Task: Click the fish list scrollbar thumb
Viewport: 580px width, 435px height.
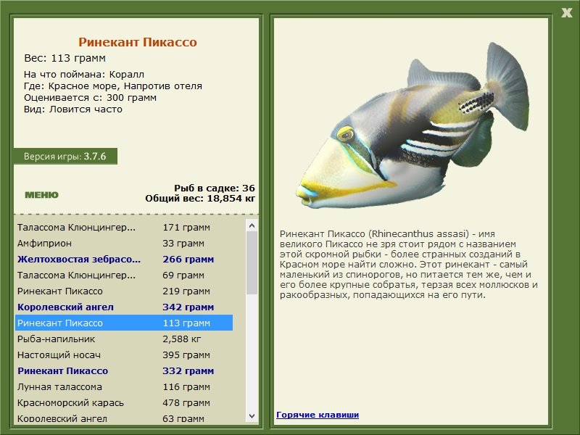Action: coord(252,262)
